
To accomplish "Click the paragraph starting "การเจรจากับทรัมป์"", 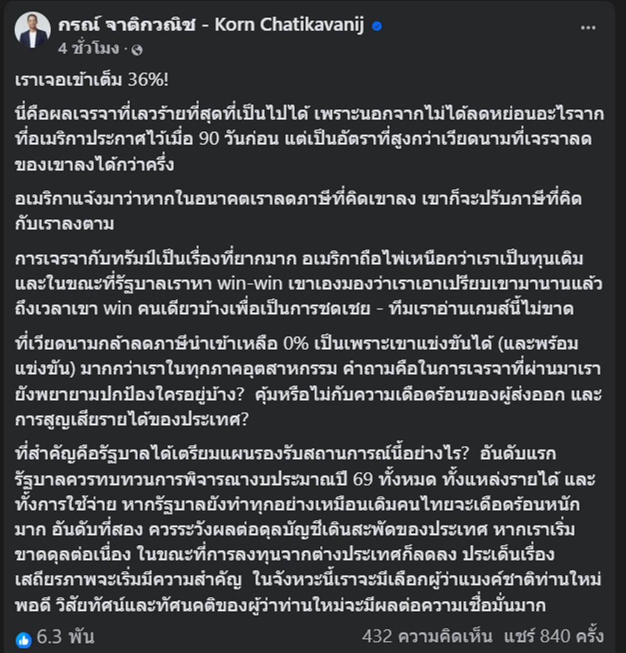I will click(308, 284).
